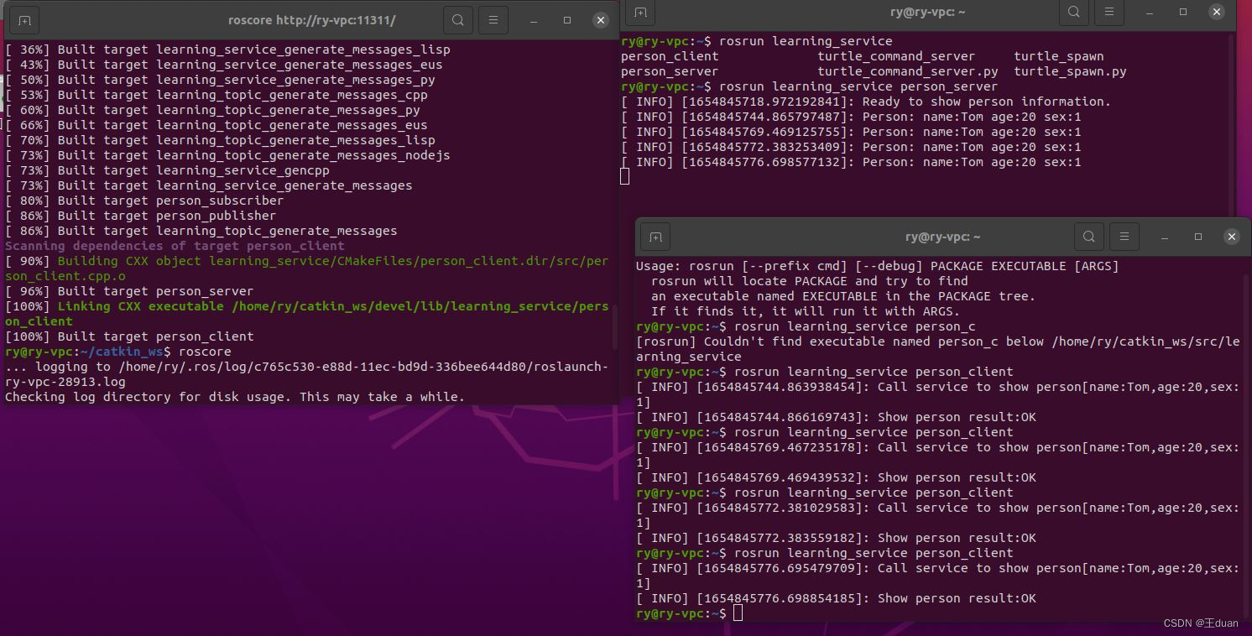Viewport: 1252px width, 636px height.
Task: Click 'turtle_command_server' without .py in completion list
Action: point(896,56)
